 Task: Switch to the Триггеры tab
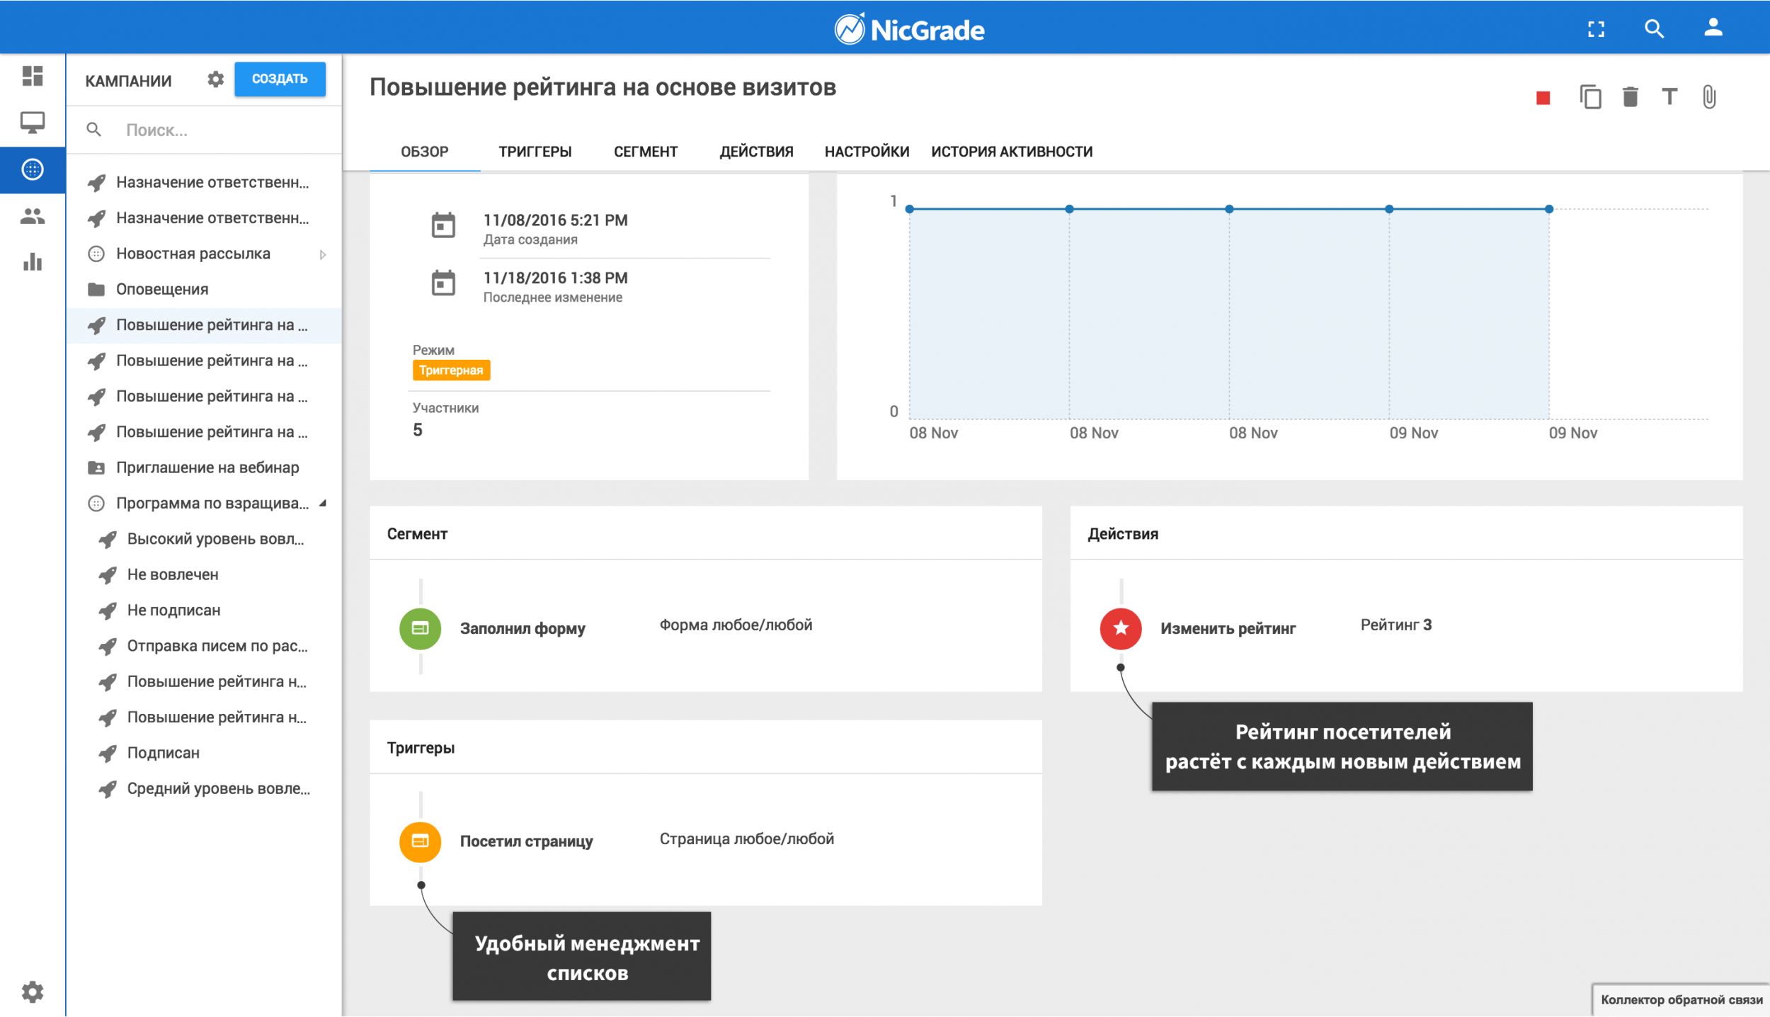click(x=535, y=152)
